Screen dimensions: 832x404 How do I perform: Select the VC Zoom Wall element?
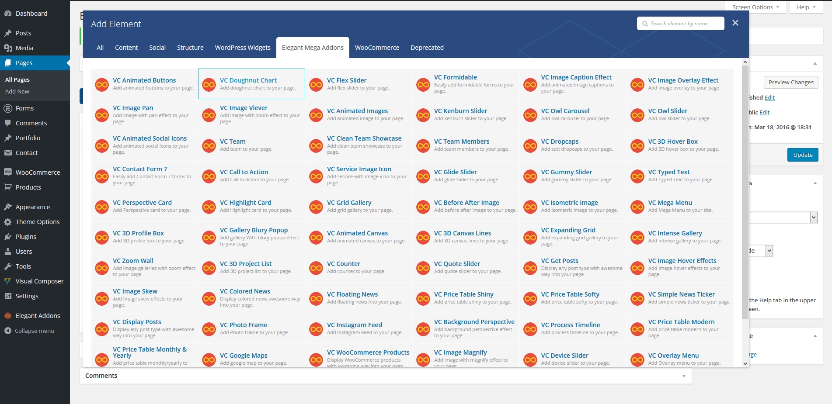point(145,268)
